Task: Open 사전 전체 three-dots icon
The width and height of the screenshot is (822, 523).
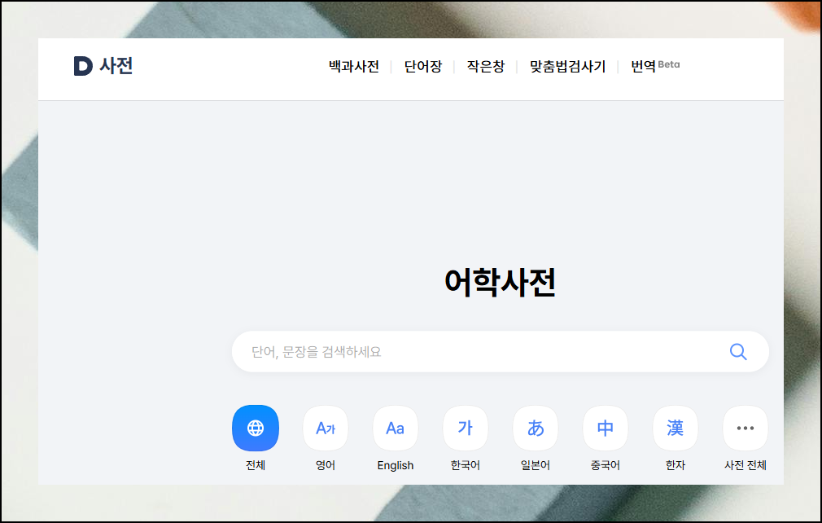Action: [745, 428]
